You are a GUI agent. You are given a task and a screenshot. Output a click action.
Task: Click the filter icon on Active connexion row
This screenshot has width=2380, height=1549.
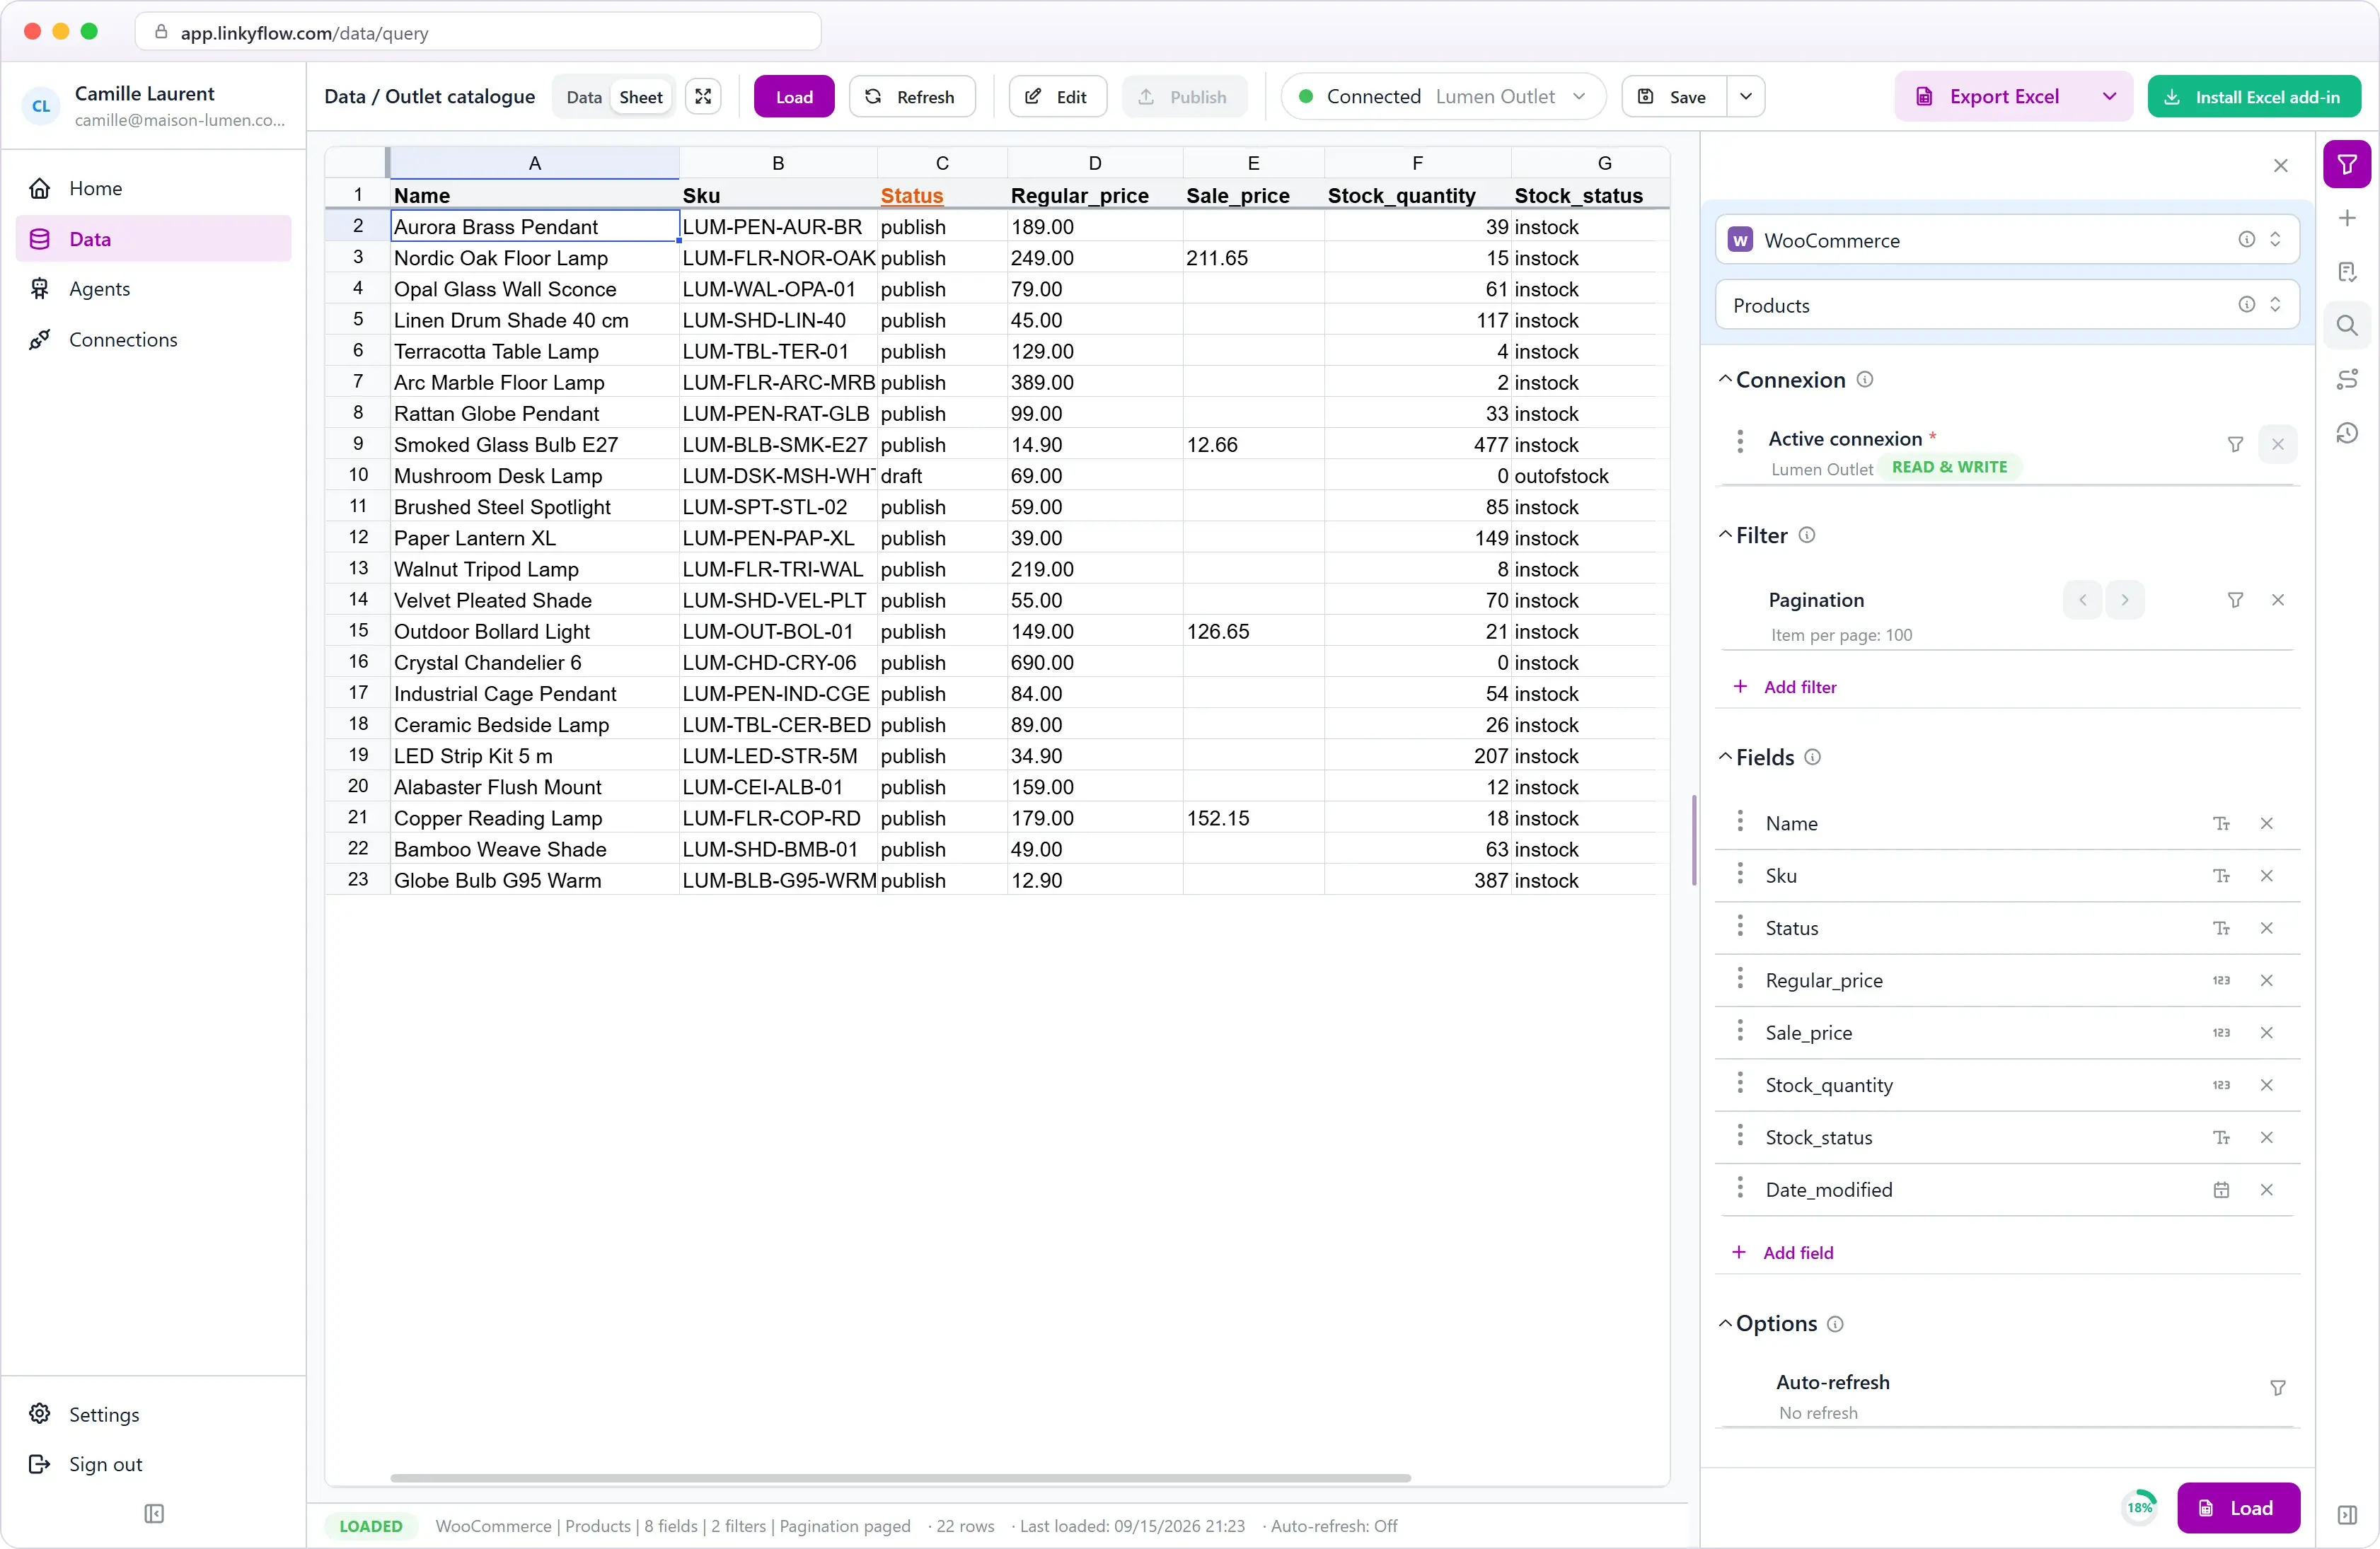[2235, 444]
